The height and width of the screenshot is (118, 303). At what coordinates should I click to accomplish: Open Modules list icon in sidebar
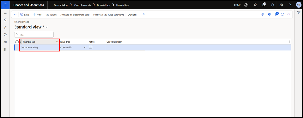click(5, 49)
